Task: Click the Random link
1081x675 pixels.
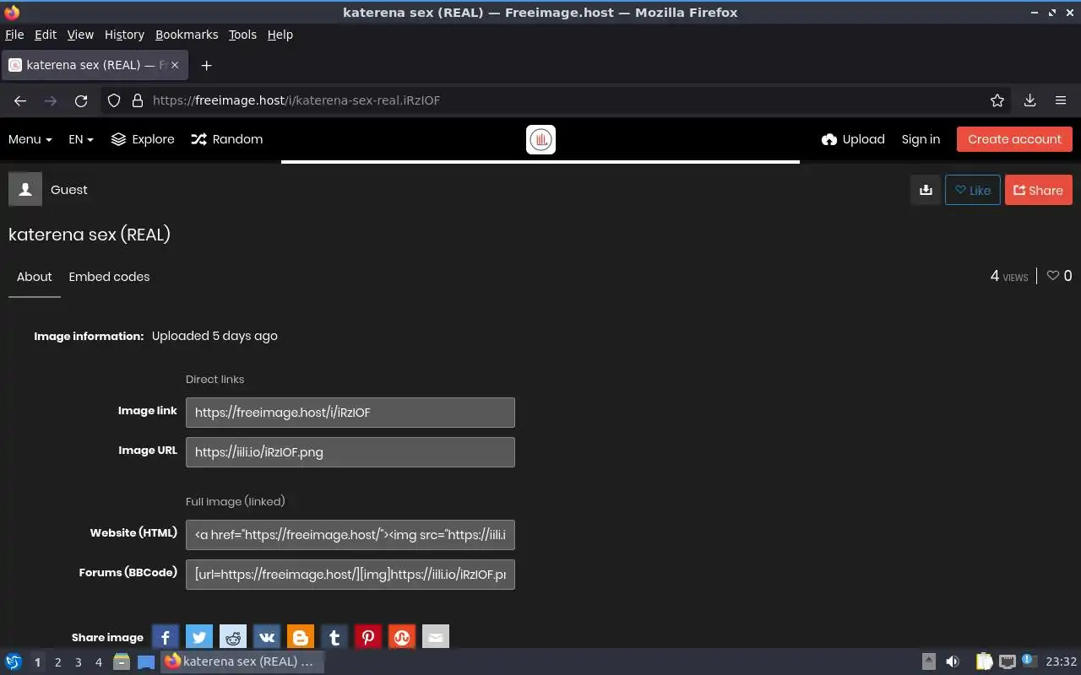Action: 227,139
